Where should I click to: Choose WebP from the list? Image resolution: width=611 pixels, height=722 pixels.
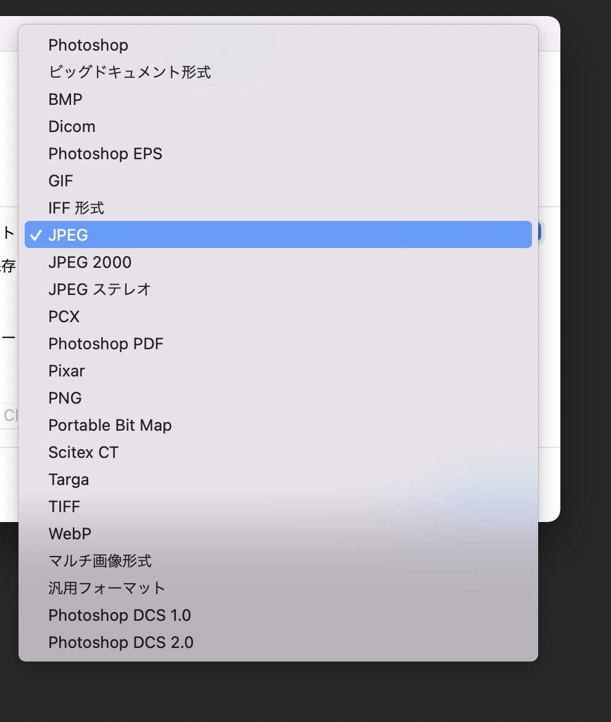(x=278, y=534)
